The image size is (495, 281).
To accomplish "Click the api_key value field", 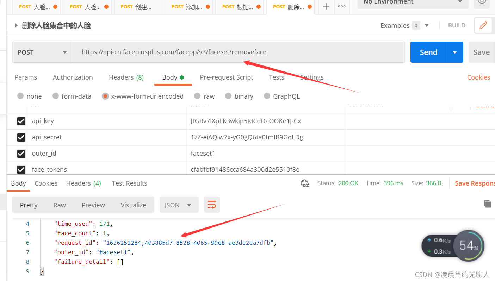I will point(266,121).
